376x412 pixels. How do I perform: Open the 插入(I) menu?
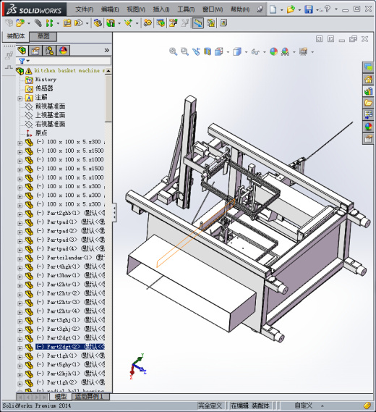coord(161,9)
